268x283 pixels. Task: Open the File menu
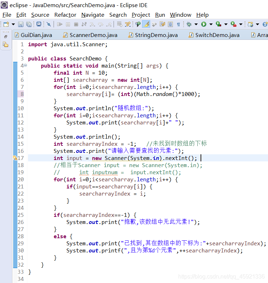pyautogui.click(x=7, y=15)
